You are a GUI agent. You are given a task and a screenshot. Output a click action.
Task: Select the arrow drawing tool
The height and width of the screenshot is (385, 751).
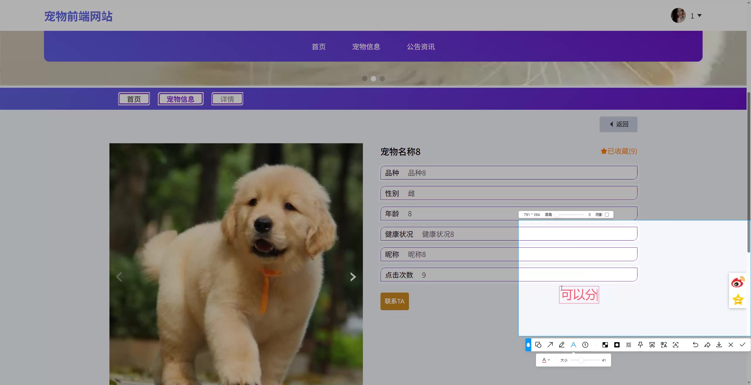550,345
